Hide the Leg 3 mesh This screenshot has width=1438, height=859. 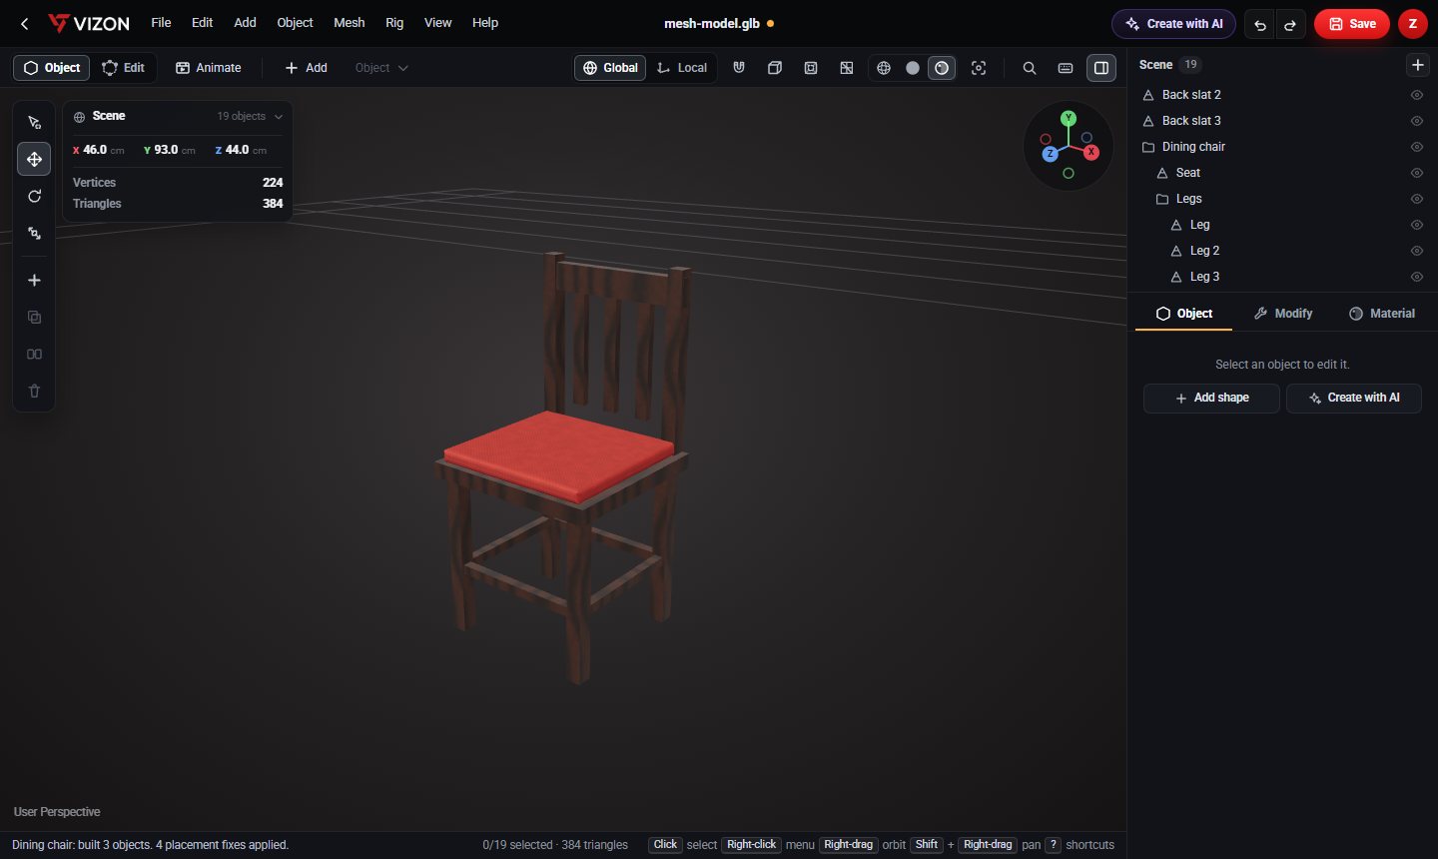1417,277
